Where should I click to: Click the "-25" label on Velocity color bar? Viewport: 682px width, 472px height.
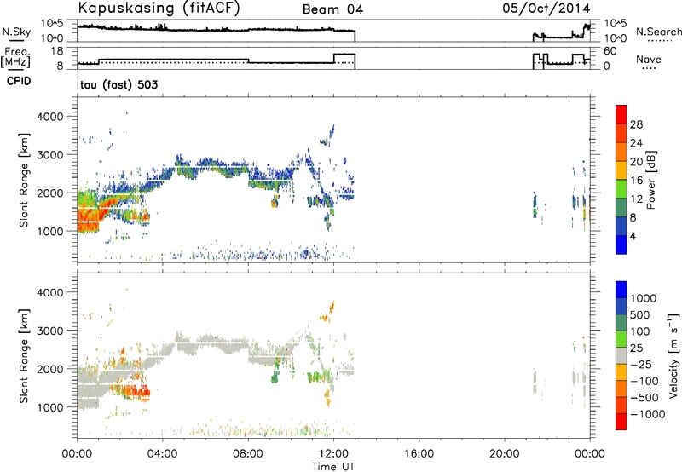click(641, 365)
